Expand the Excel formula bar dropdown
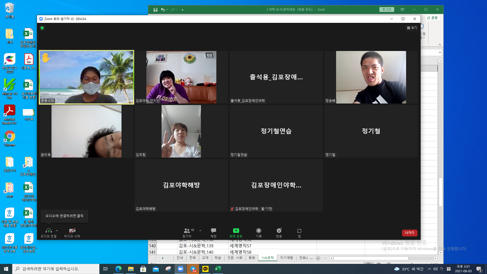 440,52
